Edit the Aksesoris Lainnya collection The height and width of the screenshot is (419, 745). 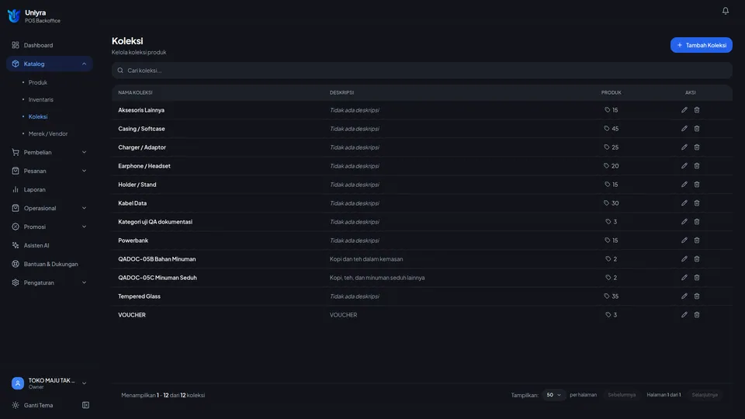tap(684, 109)
